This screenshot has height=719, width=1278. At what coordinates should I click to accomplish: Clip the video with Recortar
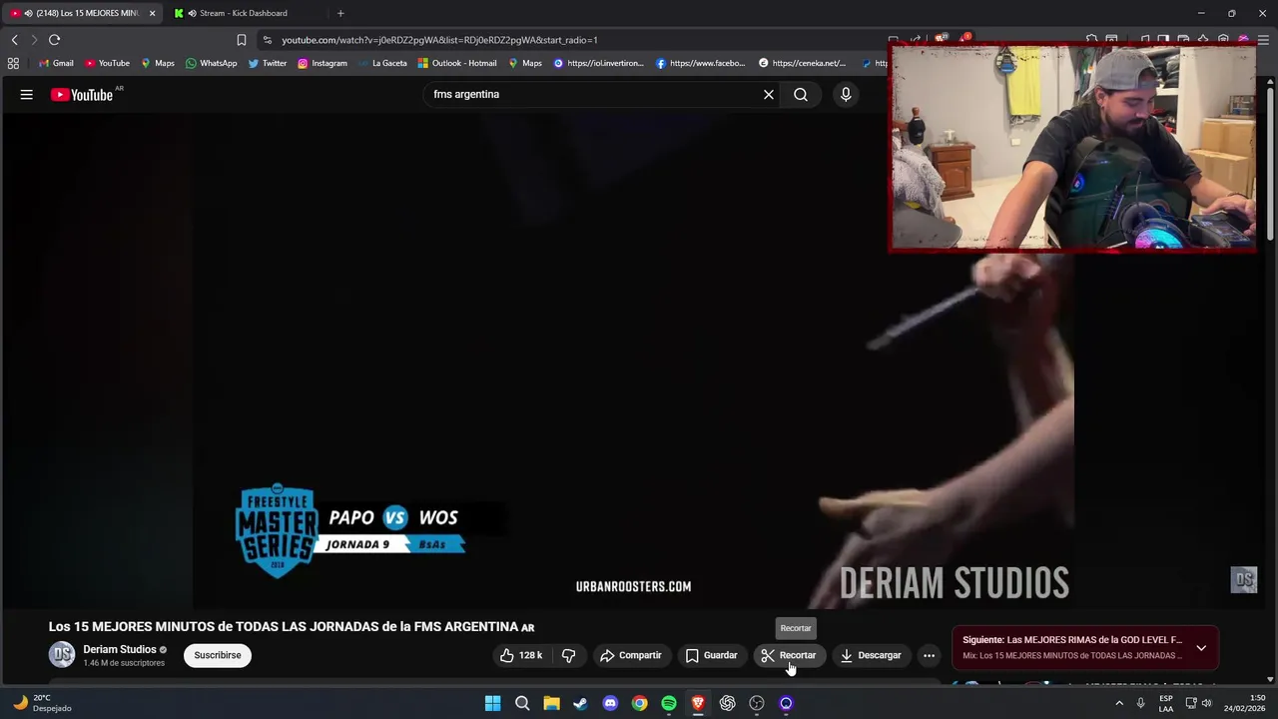(x=788, y=655)
